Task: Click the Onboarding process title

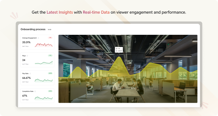Action: pos(33,29)
